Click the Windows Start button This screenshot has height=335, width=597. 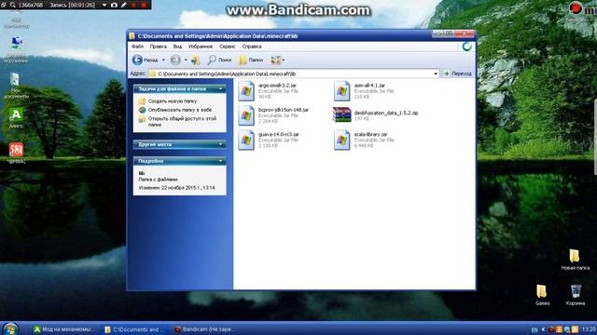click(x=10, y=328)
